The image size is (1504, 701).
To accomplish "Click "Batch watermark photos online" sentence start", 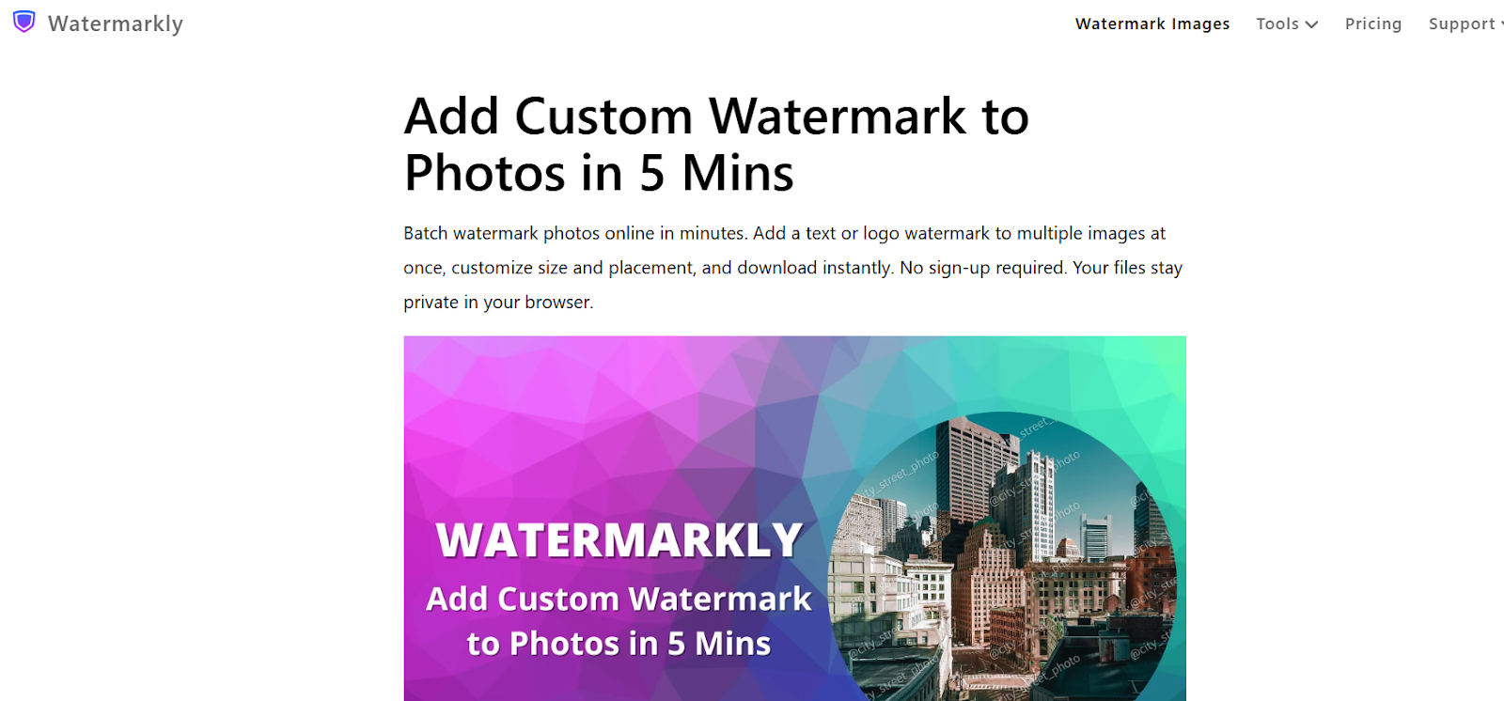I will pos(529,233).
